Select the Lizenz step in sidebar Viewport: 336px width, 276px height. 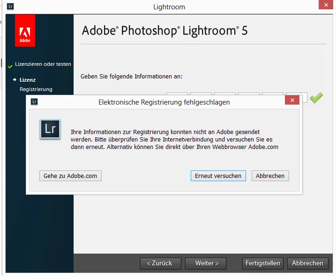tap(28, 80)
